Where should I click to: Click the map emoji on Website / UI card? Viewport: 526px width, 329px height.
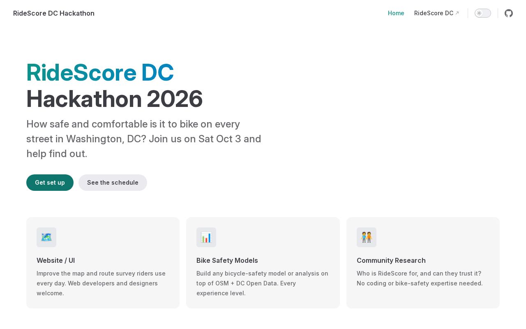46,237
